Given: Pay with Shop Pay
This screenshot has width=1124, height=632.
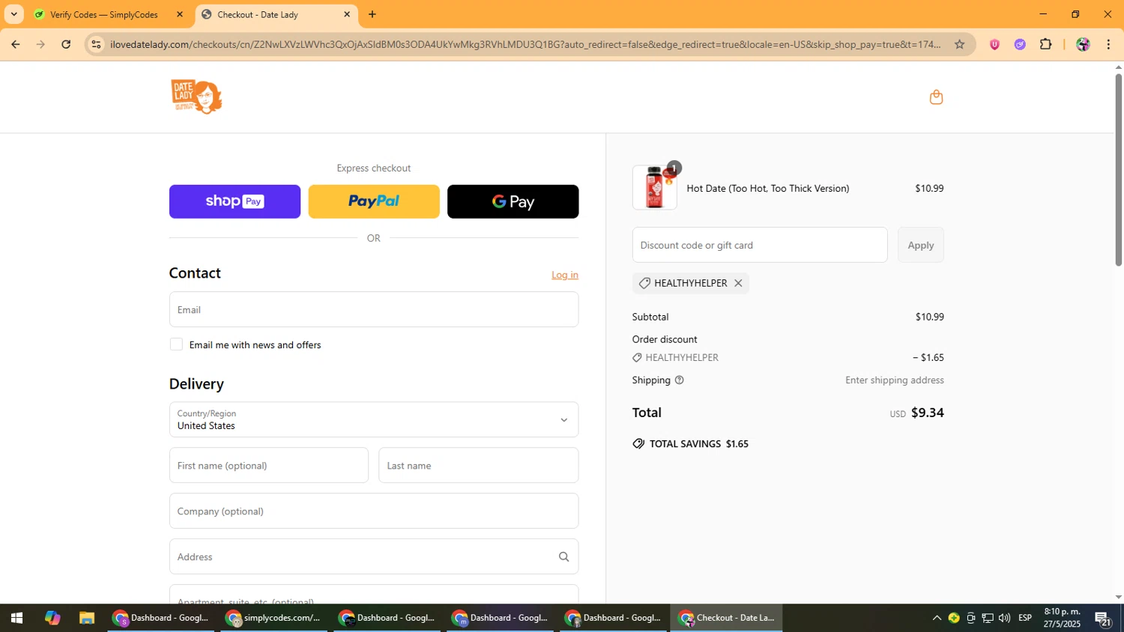Looking at the screenshot, I should 235,201.
